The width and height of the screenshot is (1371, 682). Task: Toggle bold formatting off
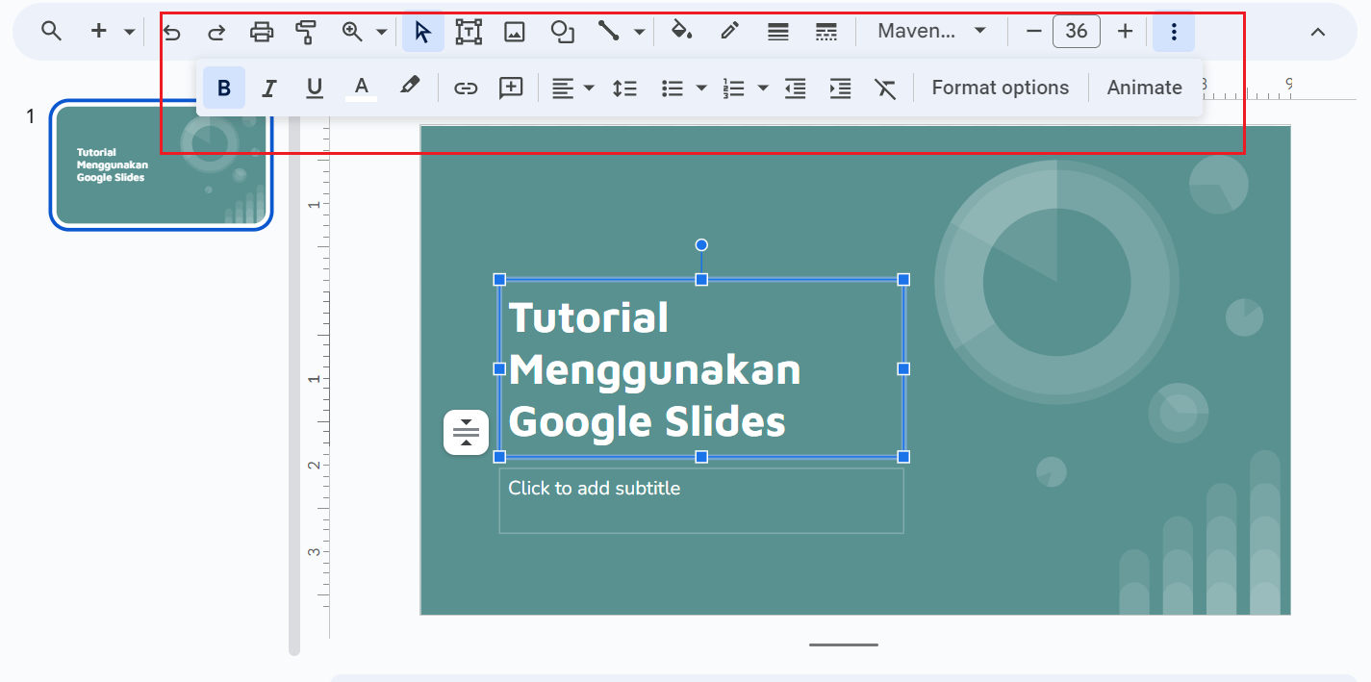coord(223,87)
